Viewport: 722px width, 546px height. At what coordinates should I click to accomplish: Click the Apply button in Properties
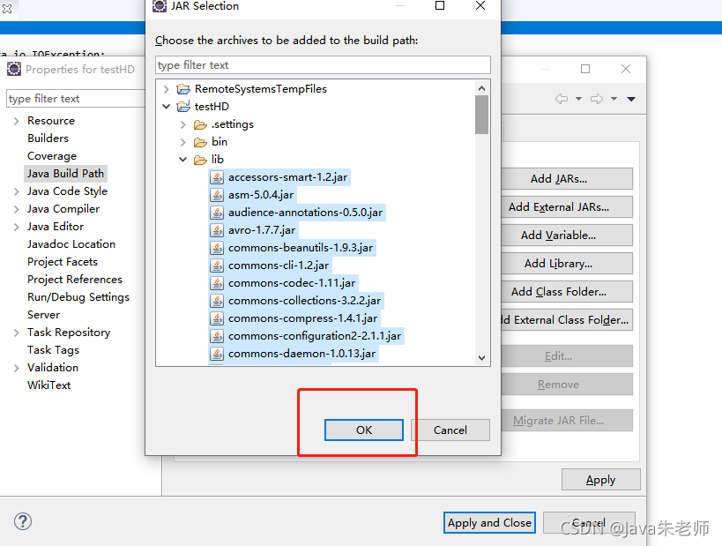pos(600,480)
